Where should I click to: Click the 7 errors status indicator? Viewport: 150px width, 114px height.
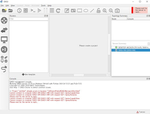pos(141,112)
